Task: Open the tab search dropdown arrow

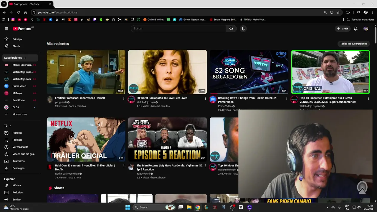Action: coord(4,4)
